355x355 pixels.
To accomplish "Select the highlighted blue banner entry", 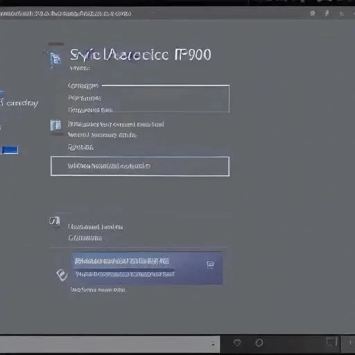I will tap(147, 268).
